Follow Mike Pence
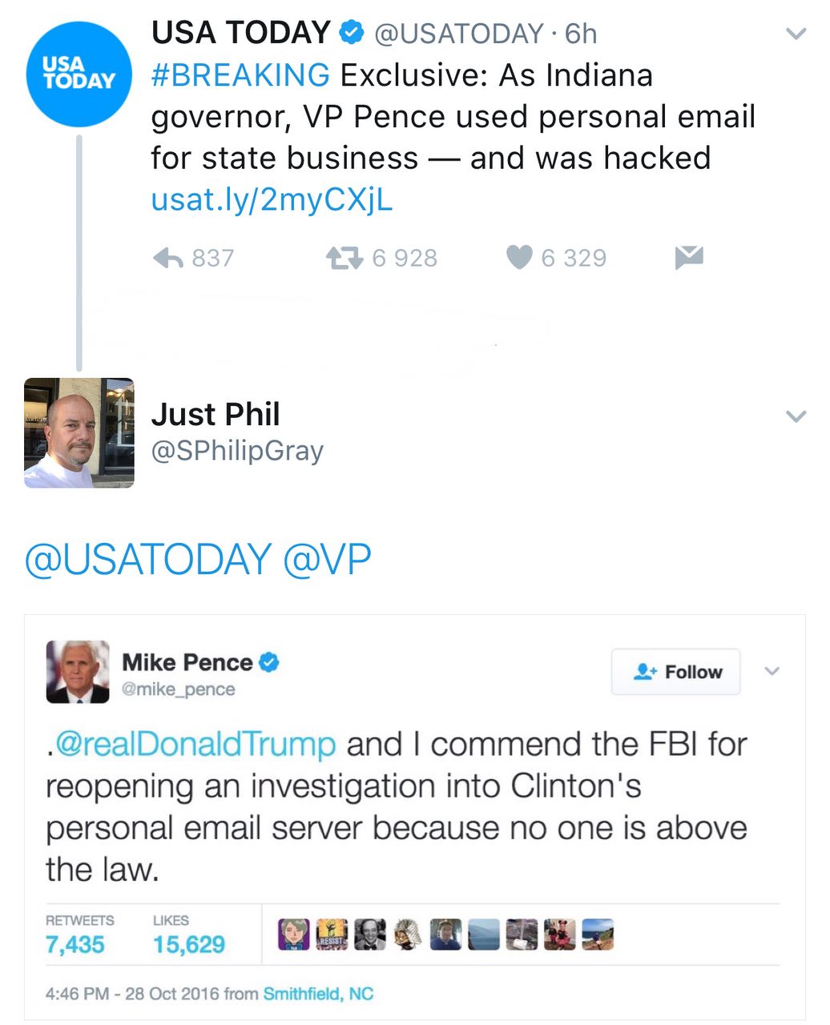Viewport: 830px width, 1025px height. (x=676, y=672)
